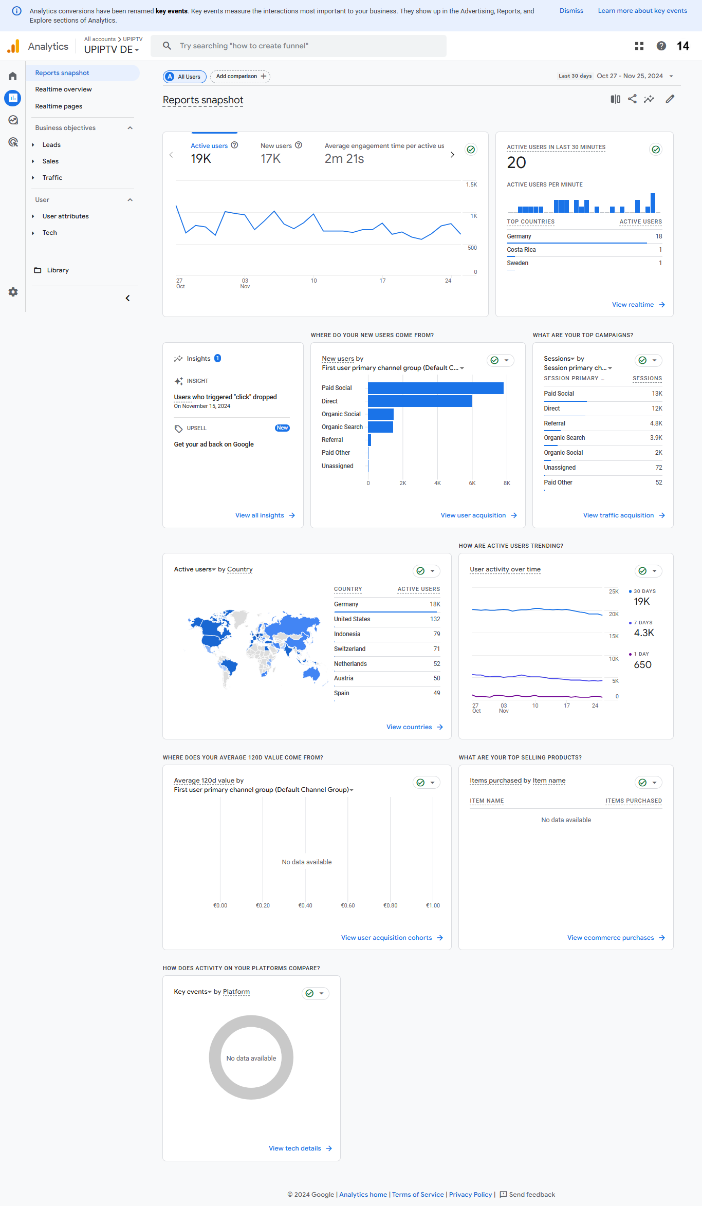Open the Home icon in left rail

[13, 76]
